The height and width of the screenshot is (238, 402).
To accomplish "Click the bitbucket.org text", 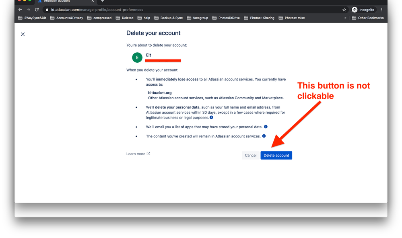I will 160,93.
